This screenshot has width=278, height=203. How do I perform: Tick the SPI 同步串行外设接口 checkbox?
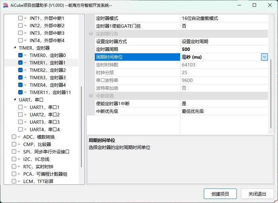[14, 152]
